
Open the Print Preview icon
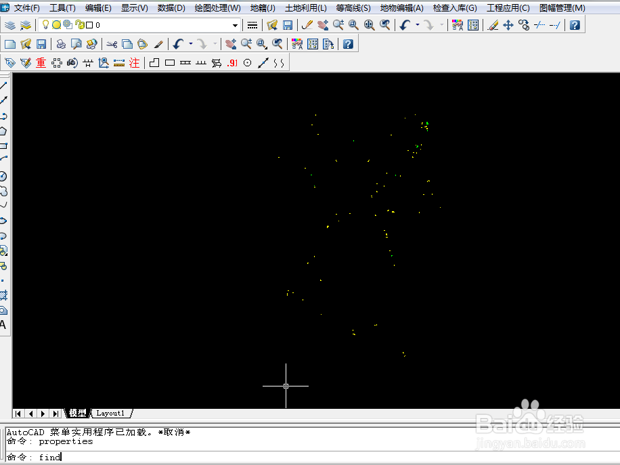[x=76, y=44]
